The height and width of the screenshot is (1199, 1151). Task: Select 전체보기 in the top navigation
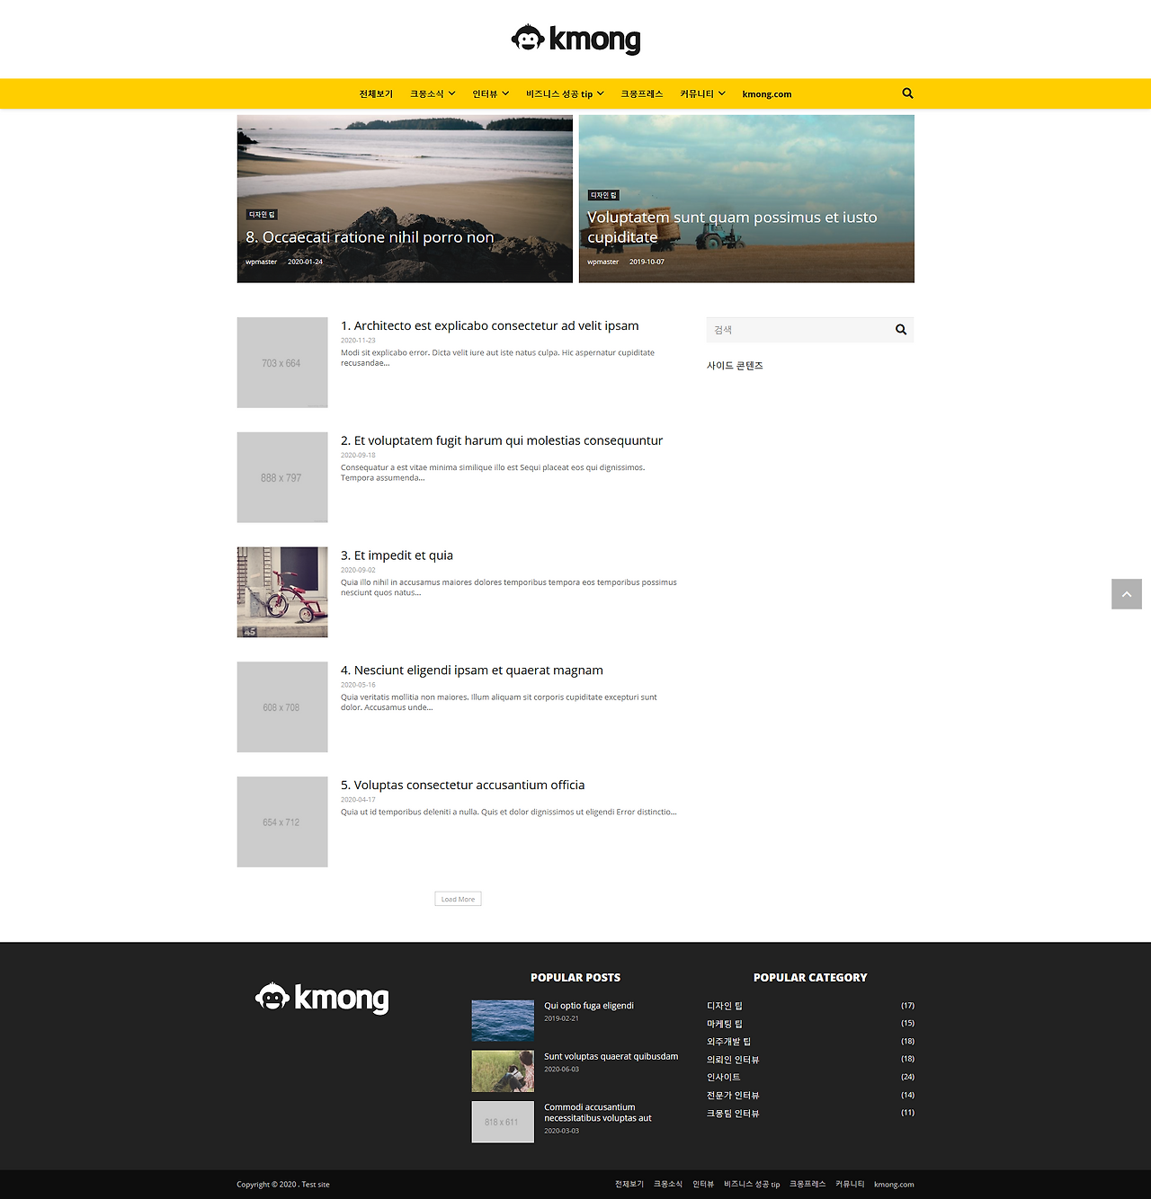point(377,93)
